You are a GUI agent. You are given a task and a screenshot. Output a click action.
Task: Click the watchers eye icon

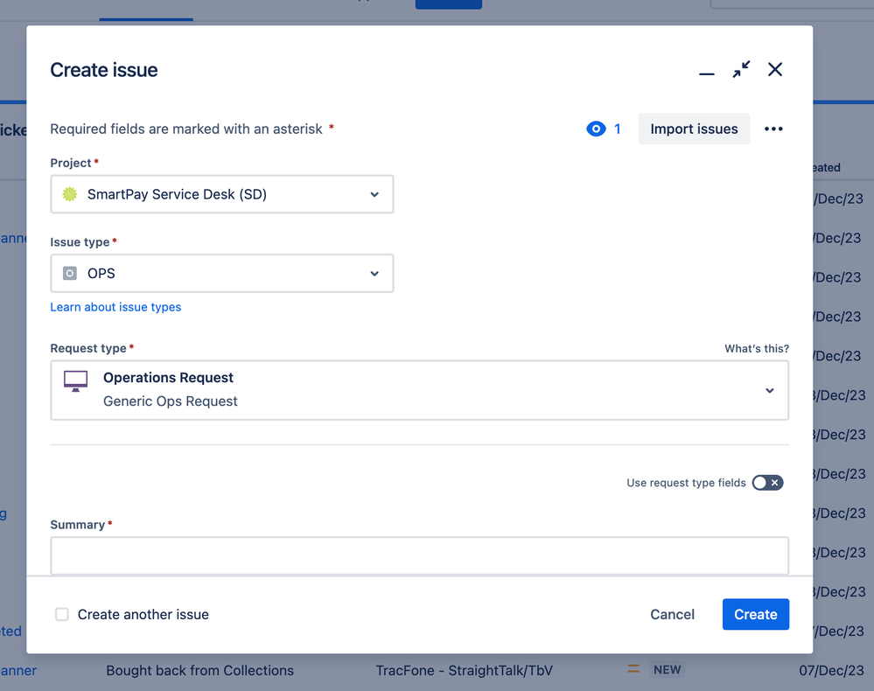click(x=596, y=129)
